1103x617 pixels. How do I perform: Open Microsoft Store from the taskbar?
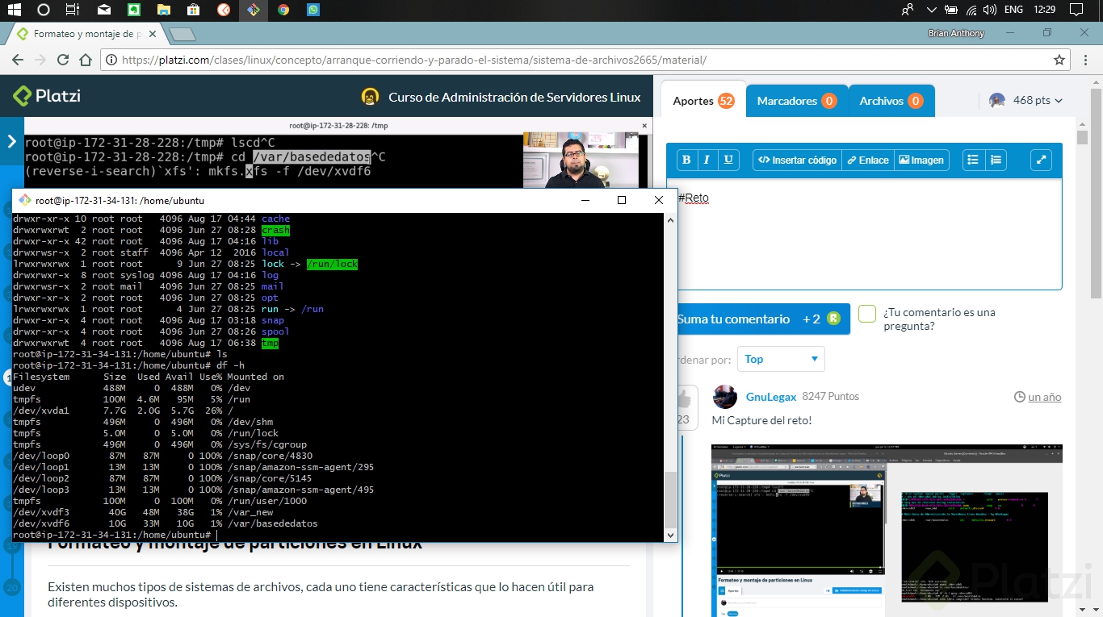click(x=193, y=10)
